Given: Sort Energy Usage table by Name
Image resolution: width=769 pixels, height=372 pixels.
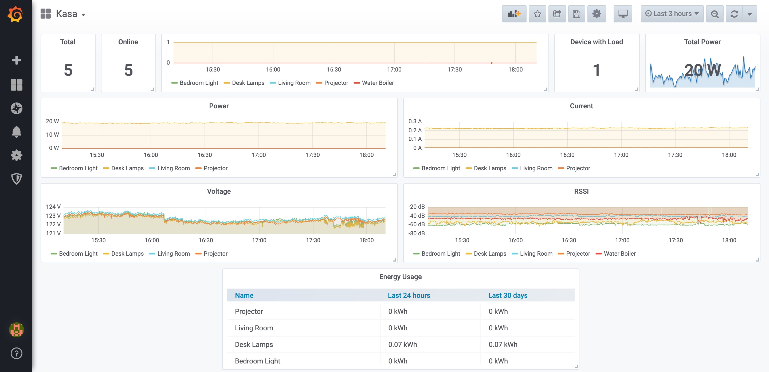Looking at the screenshot, I should click(x=244, y=295).
